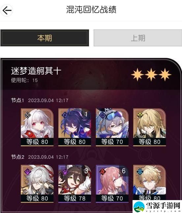Click the Ice element icon on Gepard
Viewport: 182px width, 213px height.
[140, 172]
